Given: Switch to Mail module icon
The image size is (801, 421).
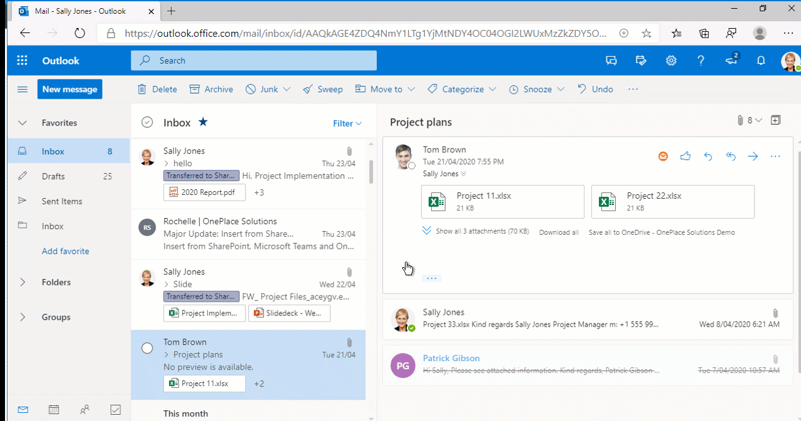Looking at the screenshot, I should (x=23, y=410).
